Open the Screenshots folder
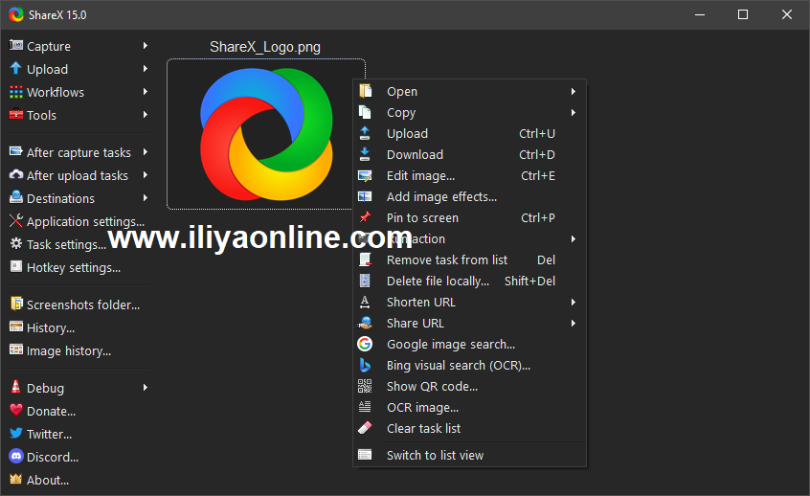This screenshot has width=810, height=496. tap(82, 305)
